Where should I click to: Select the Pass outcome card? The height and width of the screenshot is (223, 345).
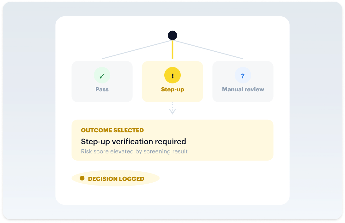point(102,82)
